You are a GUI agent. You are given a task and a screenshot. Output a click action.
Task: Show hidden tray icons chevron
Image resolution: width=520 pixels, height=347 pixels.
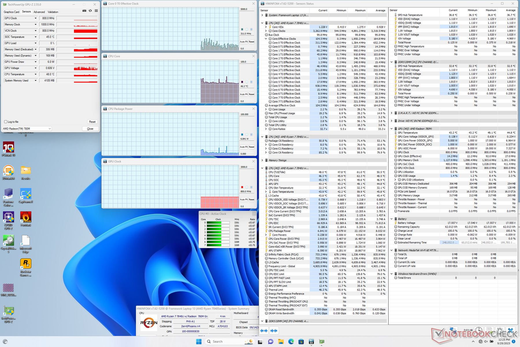pos(473,342)
